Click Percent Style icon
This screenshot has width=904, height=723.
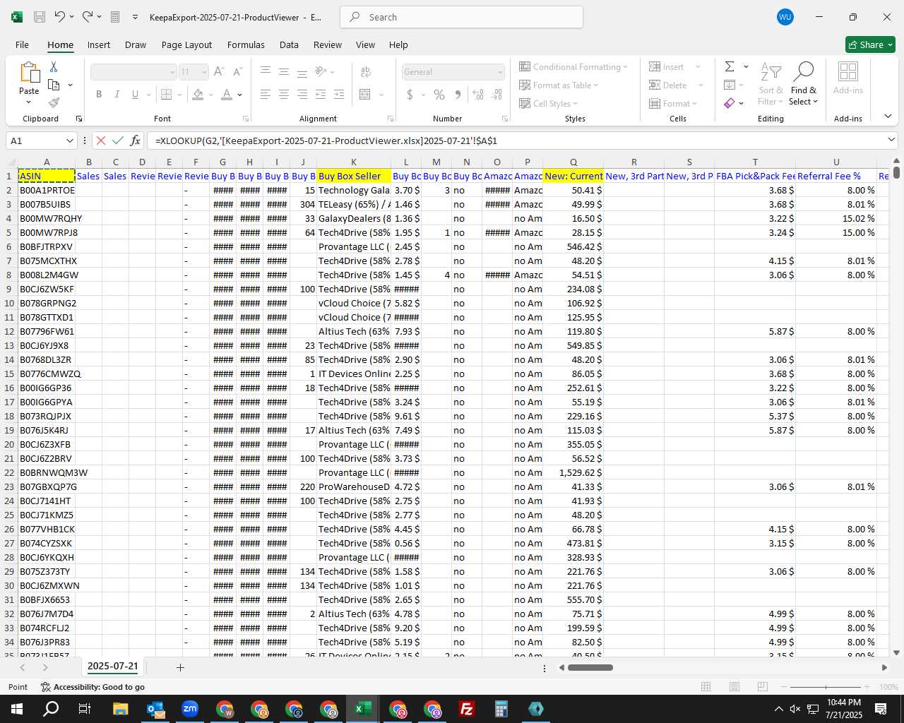439,95
